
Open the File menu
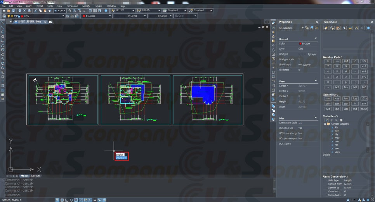4,6
